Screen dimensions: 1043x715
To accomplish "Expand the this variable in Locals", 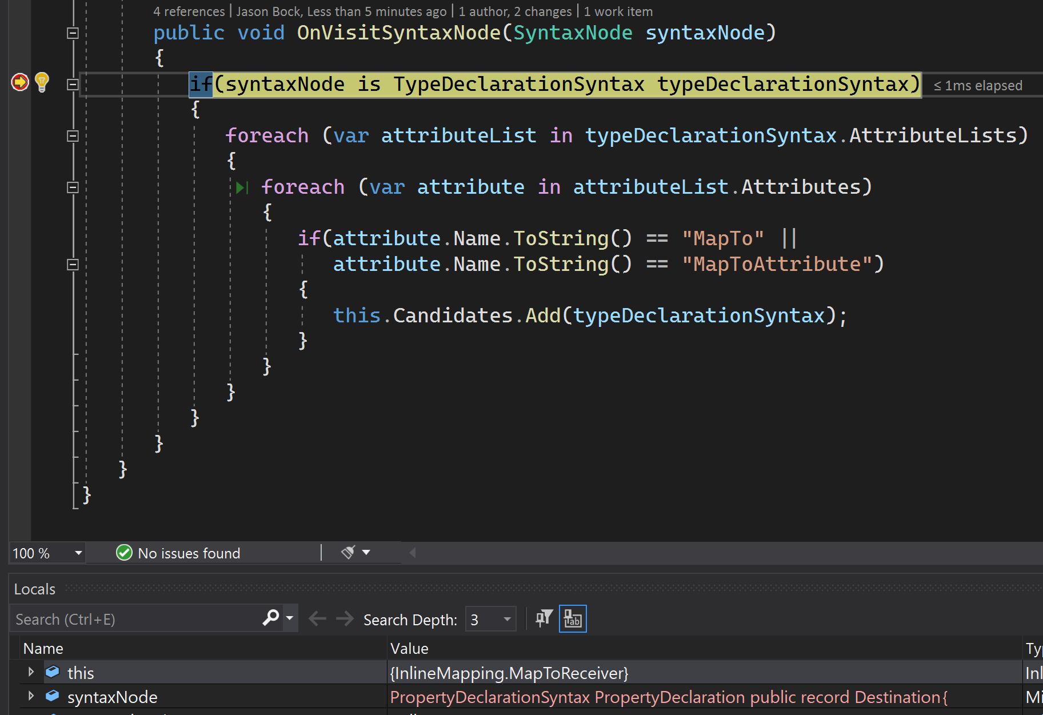I will 30,672.
